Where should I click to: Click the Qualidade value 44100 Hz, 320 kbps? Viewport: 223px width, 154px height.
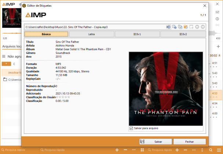click(x=72, y=71)
